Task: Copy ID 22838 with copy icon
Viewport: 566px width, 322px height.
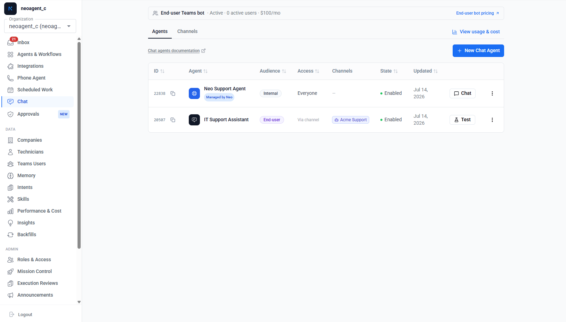Action: point(173,93)
